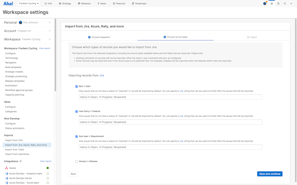Screen dimensions: 297x185
Task: Uncheck User Story to Feature checkbox
Action: [x=77, y=111]
